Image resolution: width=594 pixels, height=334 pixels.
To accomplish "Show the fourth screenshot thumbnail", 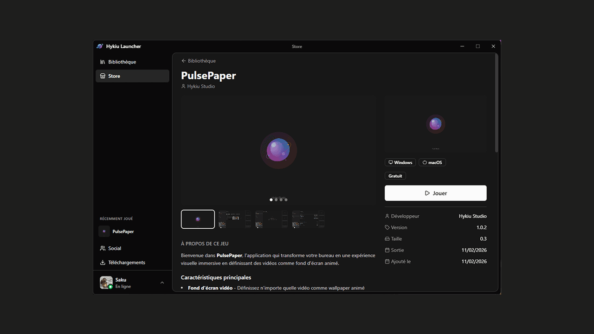I will coord(308,219).
